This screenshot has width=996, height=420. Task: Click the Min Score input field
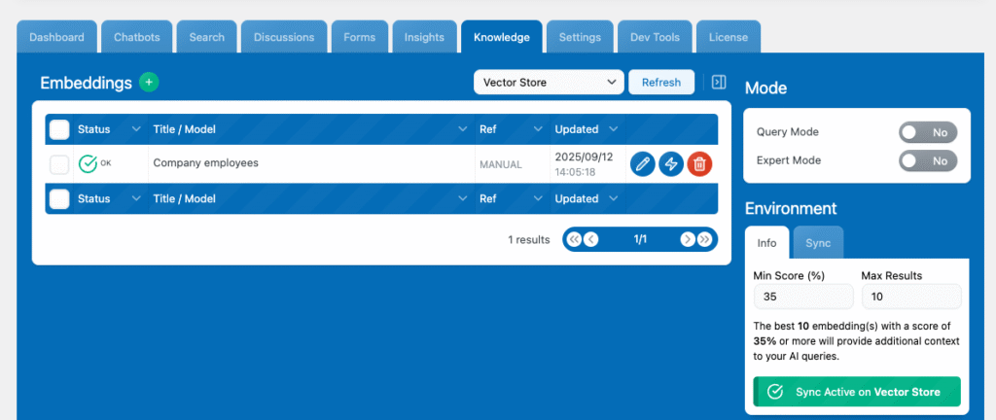coord(802,297)
